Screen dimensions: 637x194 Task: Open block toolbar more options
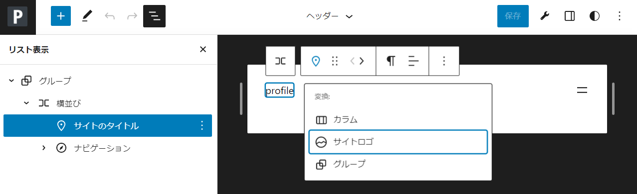[x=444, y=61]
